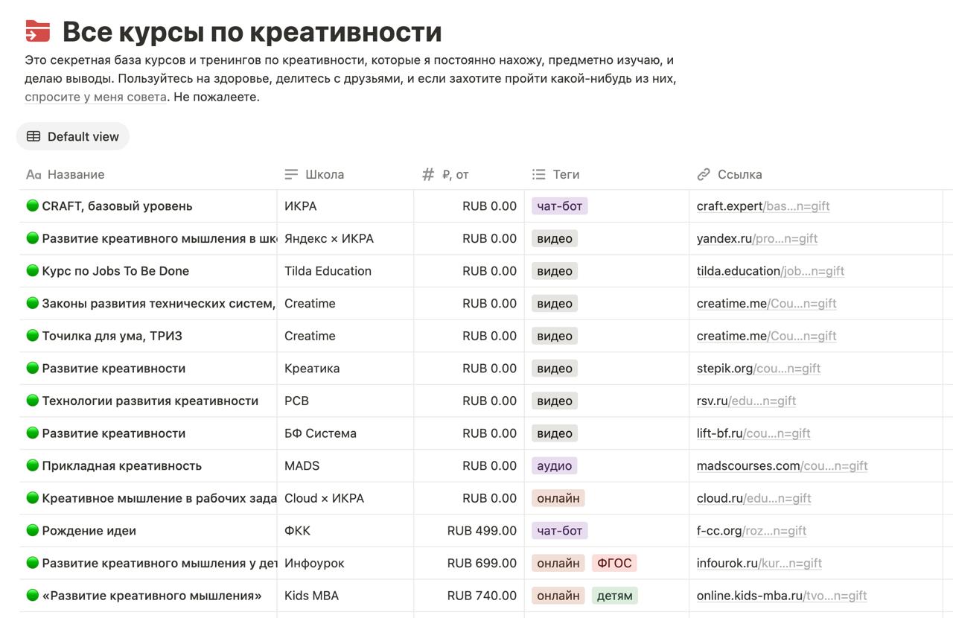Click green circle beside Курс по Jobs To Be Done

click(32, 270)
